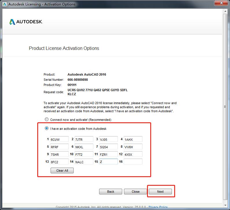
Task: Click the Autodesk title bar app icon
Action: click(x=4, y=4)
